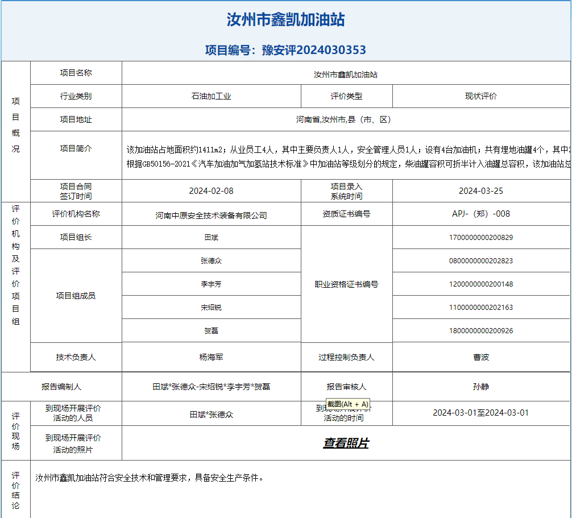Select team member 李宇芳 in member list

211,284
